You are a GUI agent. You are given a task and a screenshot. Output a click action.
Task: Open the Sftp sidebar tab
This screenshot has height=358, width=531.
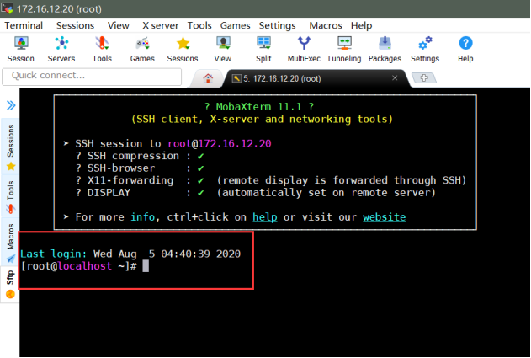[x=10, y=284]
